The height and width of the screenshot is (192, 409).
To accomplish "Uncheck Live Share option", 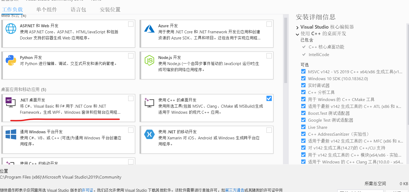I will [303, 127].
